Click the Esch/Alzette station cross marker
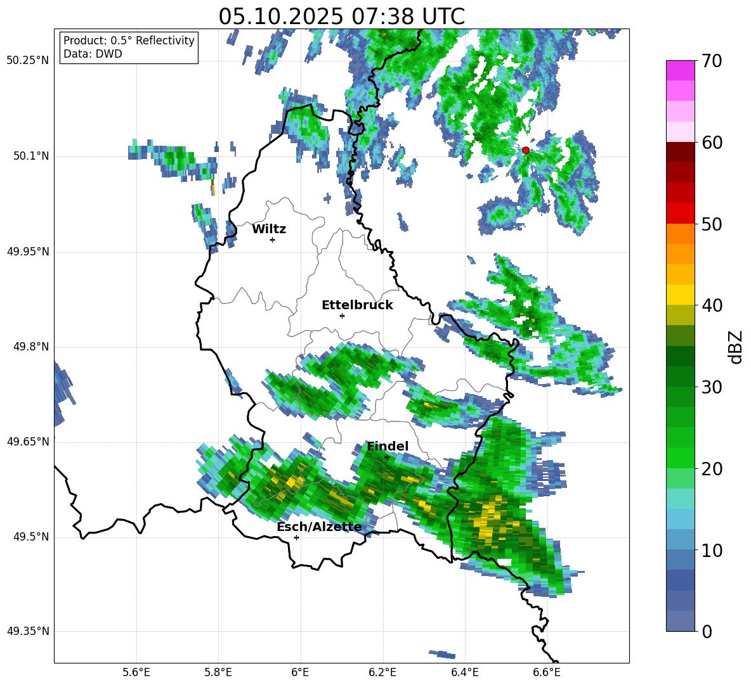This screenshot has height=685, width=751. coord(296,537)
